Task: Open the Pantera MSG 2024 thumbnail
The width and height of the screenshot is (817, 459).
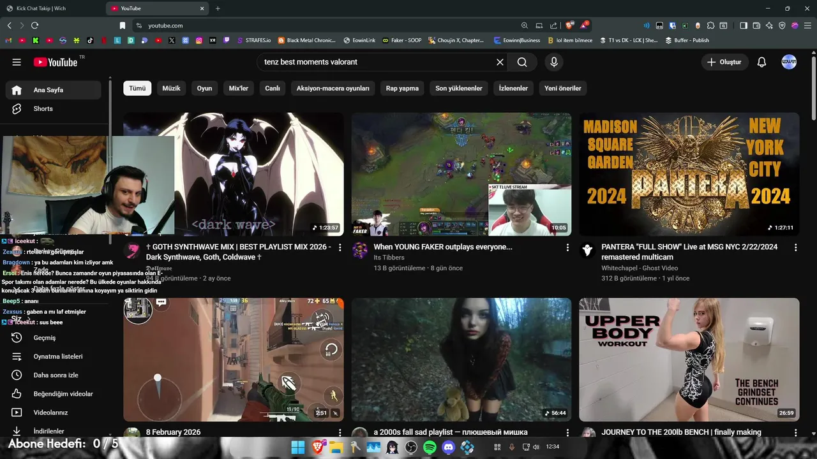Action: tap(689, 174)
